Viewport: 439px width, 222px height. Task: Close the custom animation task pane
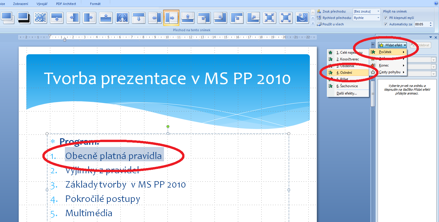(x=436, y=37)
